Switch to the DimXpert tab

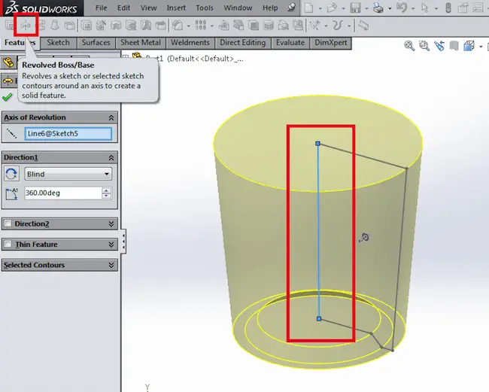tap(331, 43)
